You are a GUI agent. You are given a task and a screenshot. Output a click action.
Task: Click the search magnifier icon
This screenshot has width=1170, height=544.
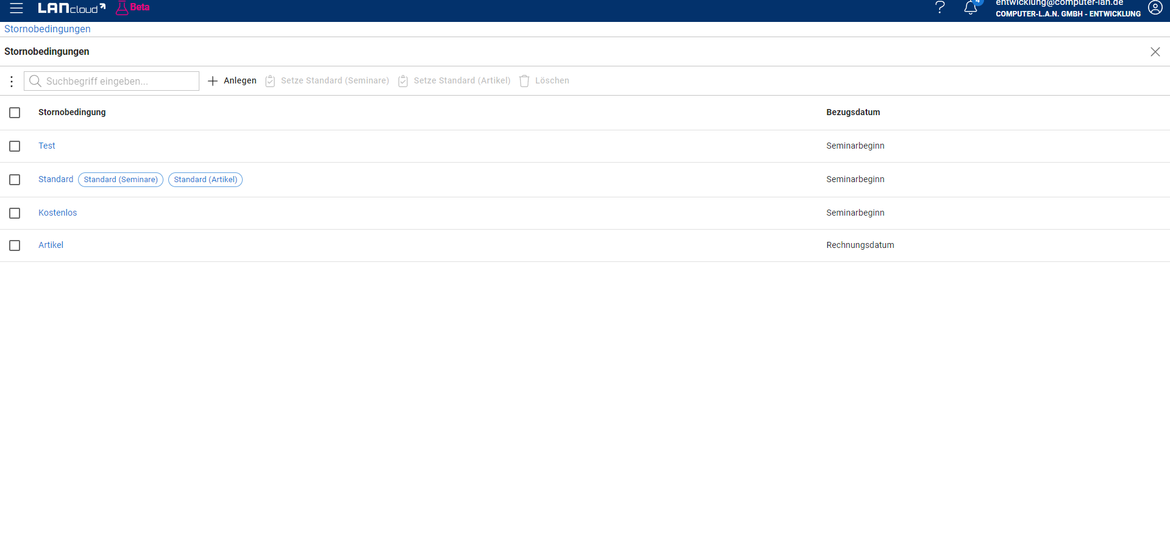[35, 81]
